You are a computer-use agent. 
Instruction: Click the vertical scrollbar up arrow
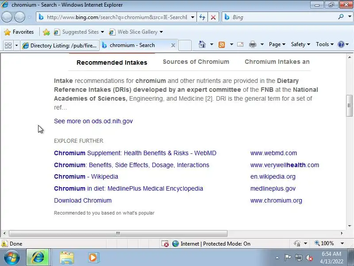coord(350,57)
